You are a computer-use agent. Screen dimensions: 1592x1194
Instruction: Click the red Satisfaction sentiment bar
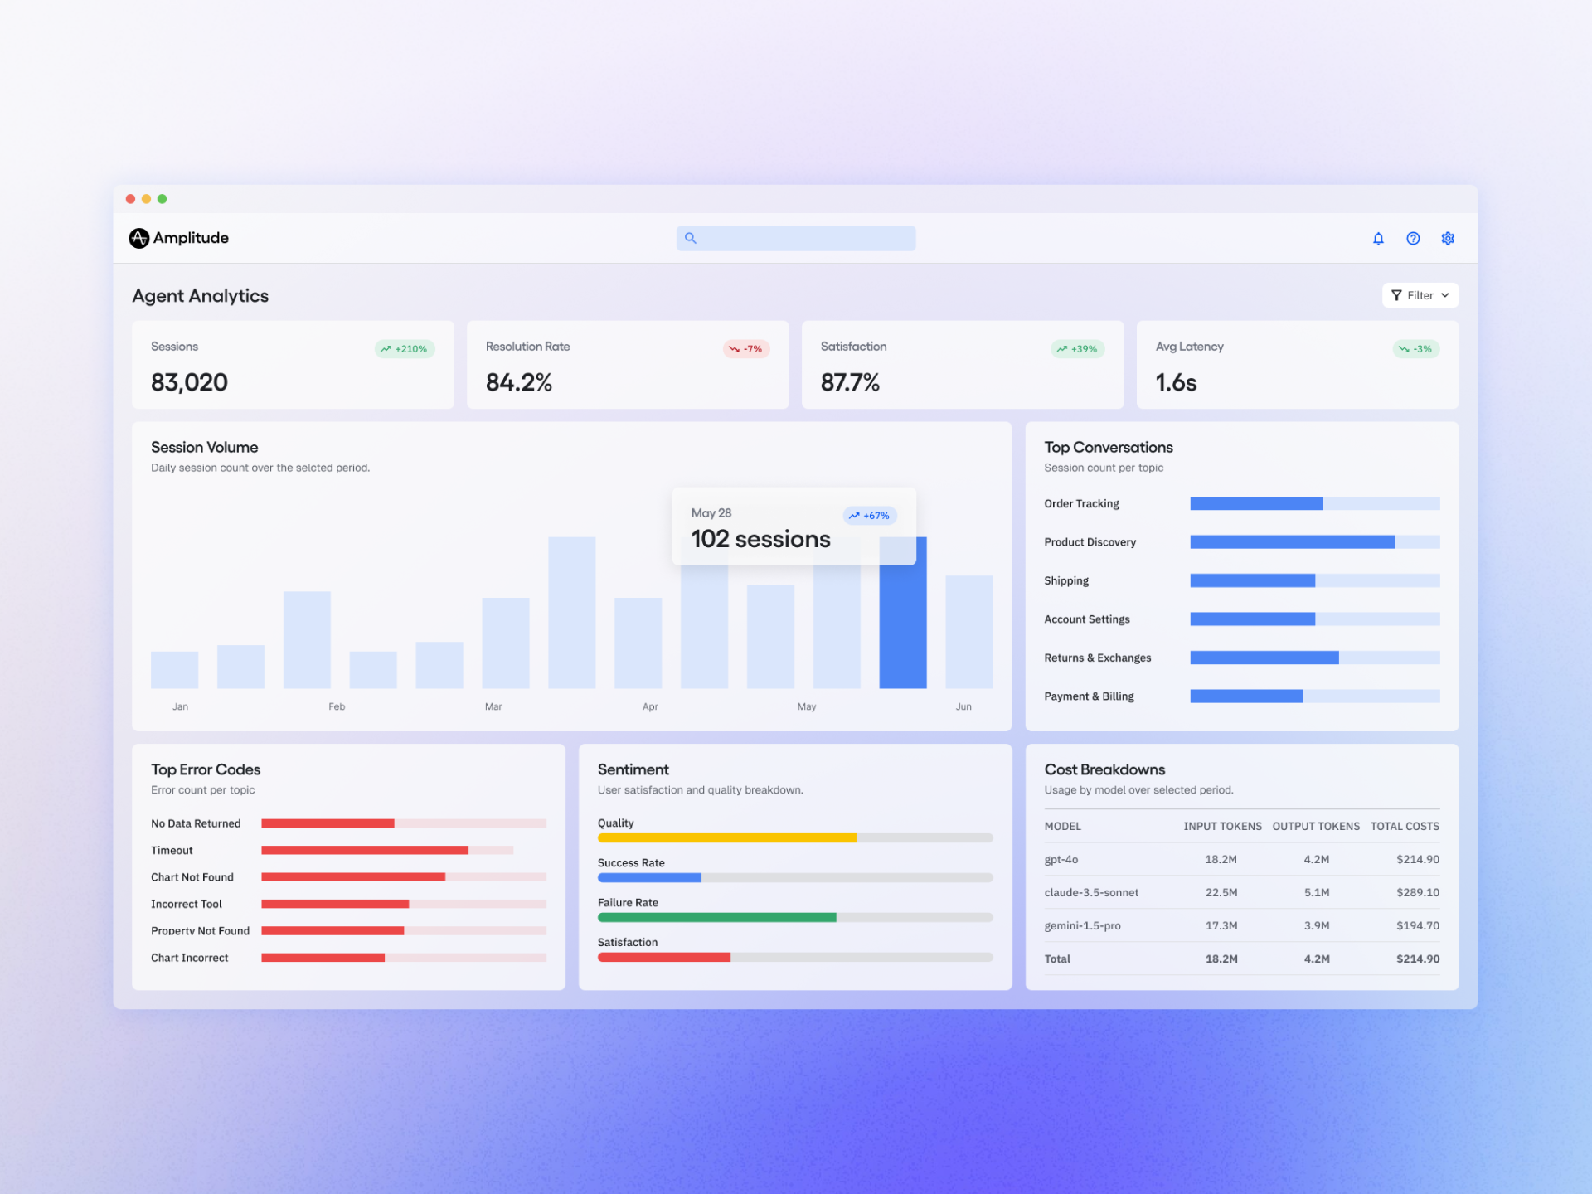(664, 958)
